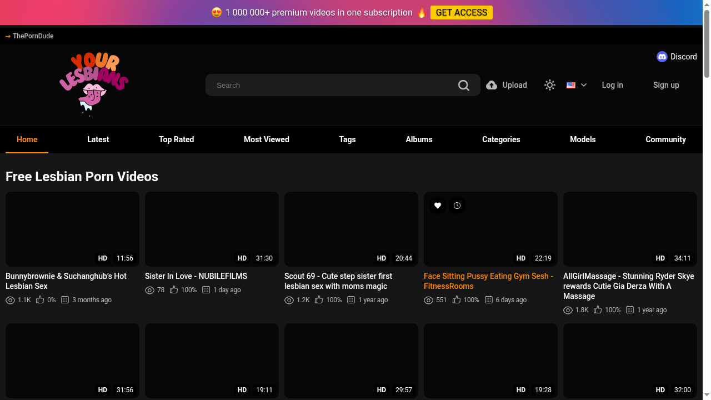Click the US flag language icon
This screenshot has height=400, width=711.
click(x=571, y=85)
